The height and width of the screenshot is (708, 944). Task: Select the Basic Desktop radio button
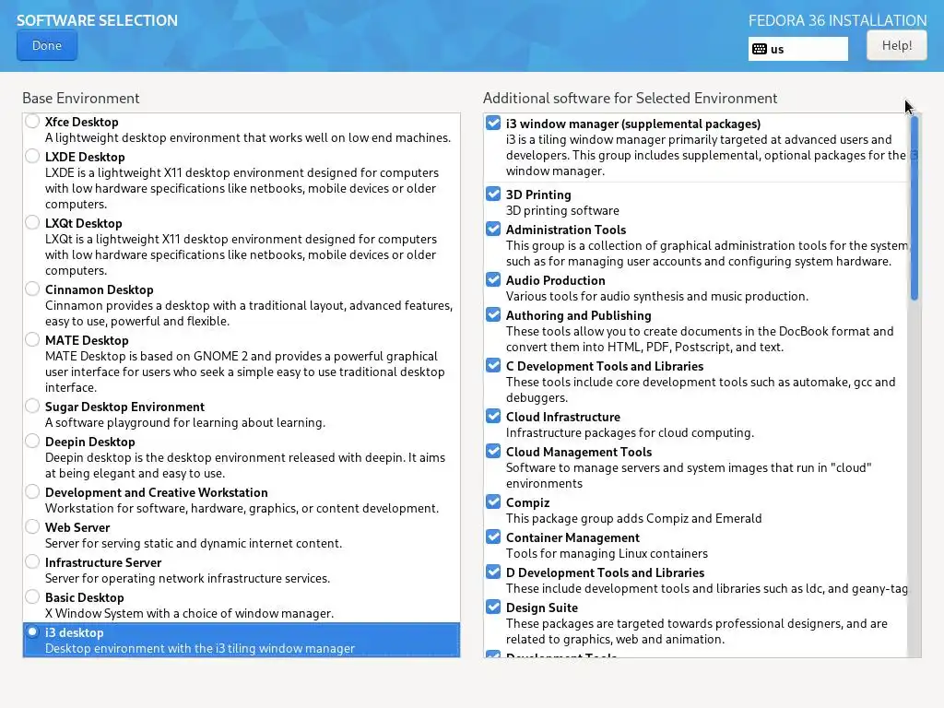pyautogui.click(x=32, y=597)
